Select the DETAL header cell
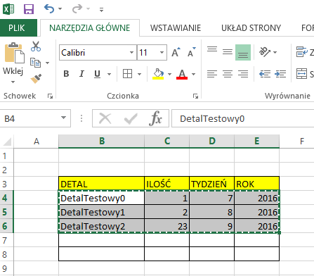Screen dimensions: 314x276 click(x=101, y=183)
